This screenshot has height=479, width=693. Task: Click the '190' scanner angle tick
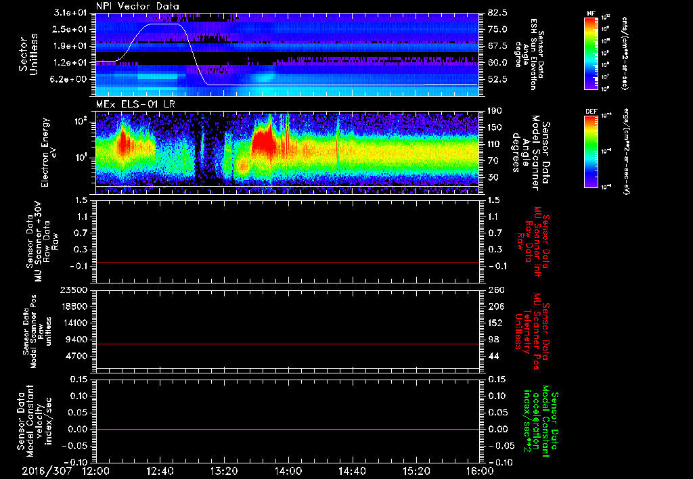pyautogui.click(x=495, y=111)
